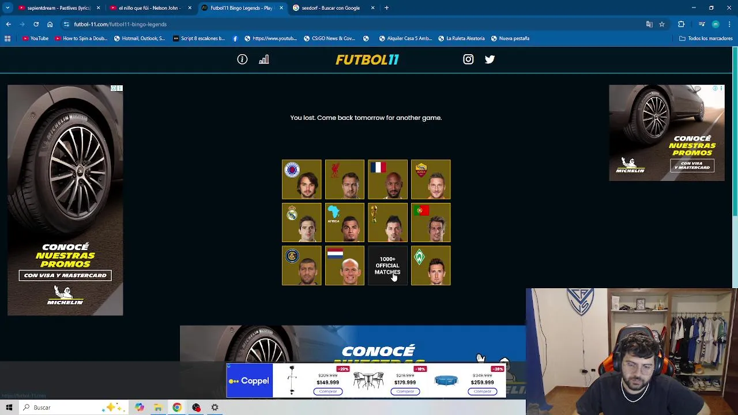
Task: Select the France flag player card
Action: tap(387, 179)
